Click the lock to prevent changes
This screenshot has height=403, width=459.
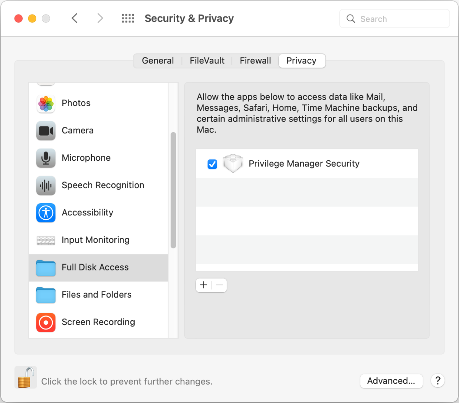(25, 378)
